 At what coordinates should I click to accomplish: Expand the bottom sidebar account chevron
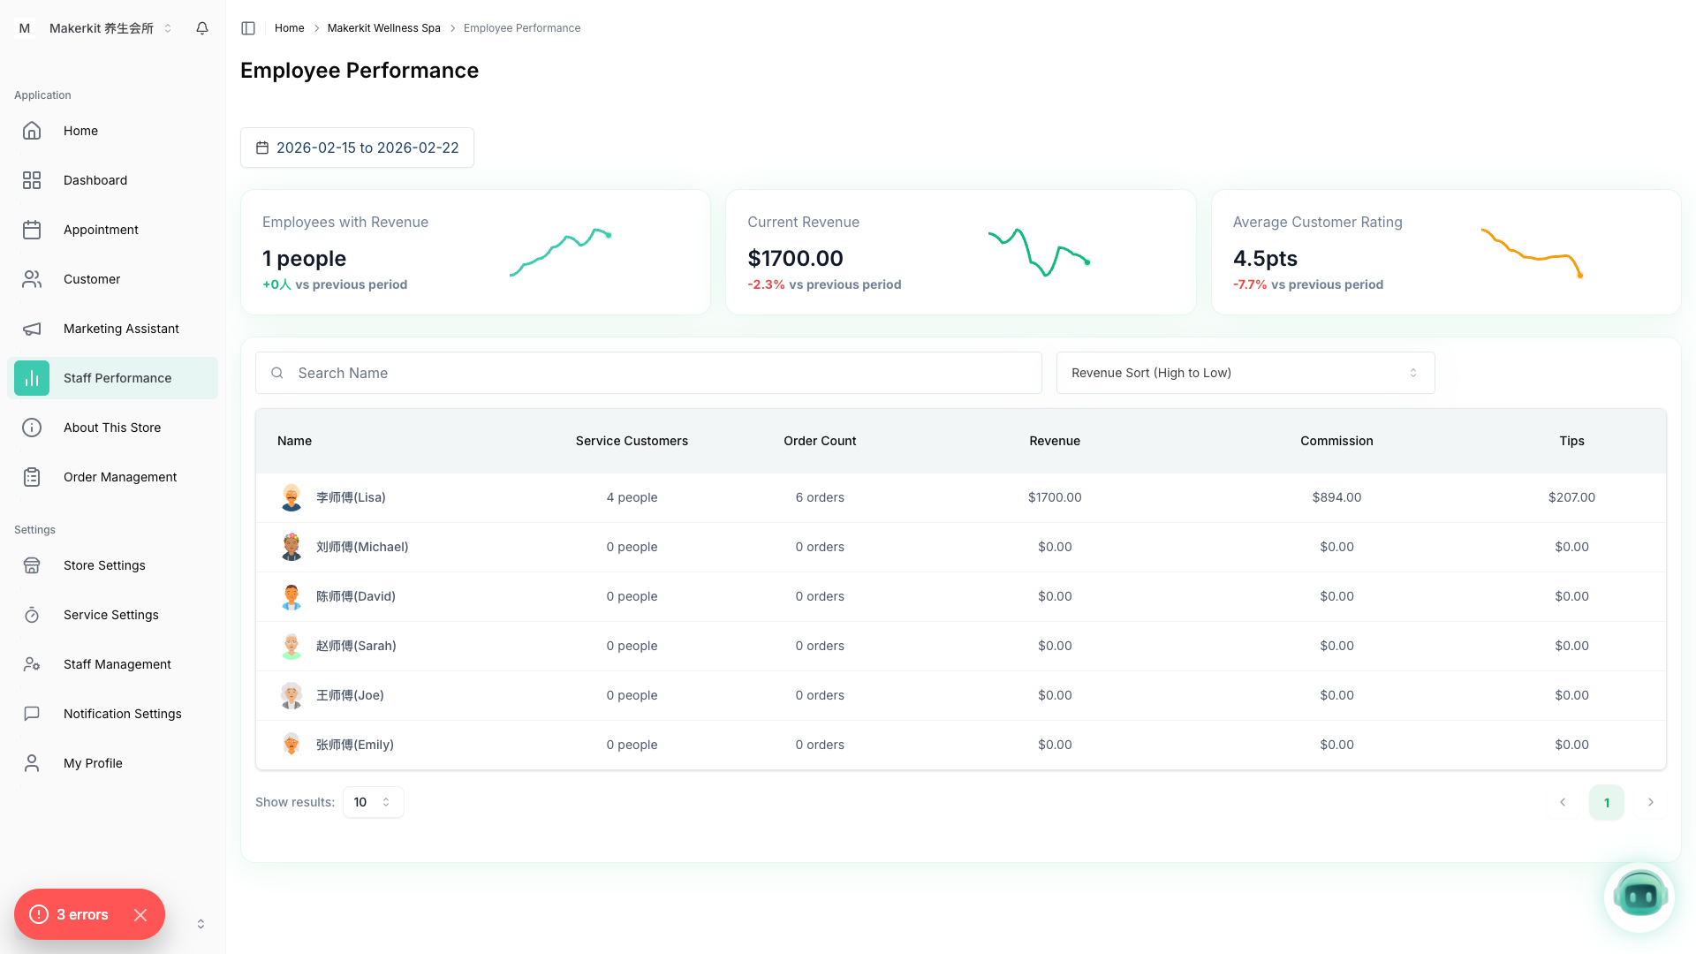click(x=201, y=924)
